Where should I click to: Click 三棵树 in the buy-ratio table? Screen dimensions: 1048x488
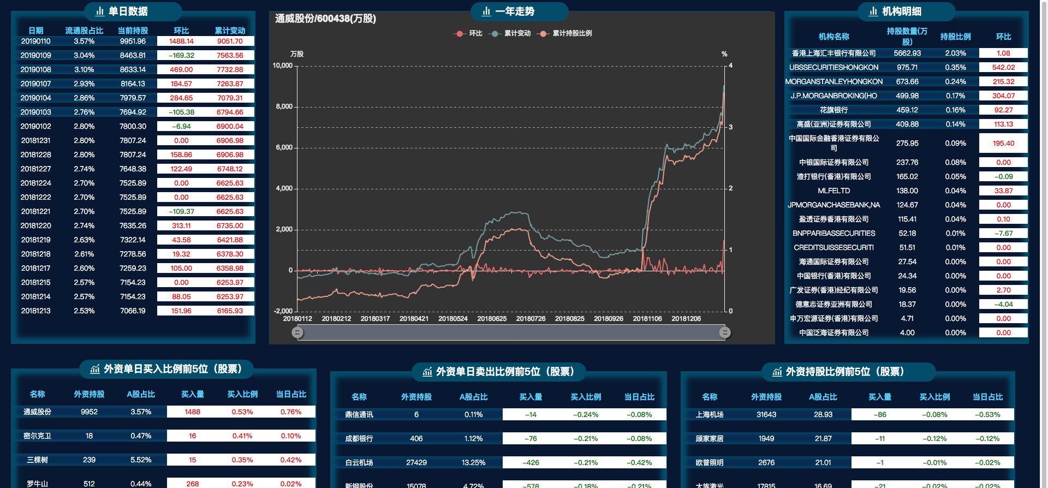tap(37, 460)
